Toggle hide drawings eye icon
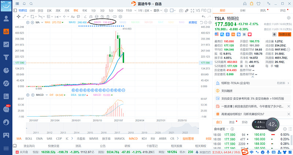The width and height of the screenshot is (293, 155). click(x=102, y=16)
